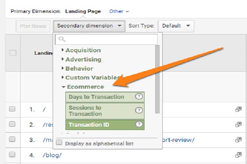Open /blog/ page in new window icon
Screen dimensions: 247x164
pos(238,155)
